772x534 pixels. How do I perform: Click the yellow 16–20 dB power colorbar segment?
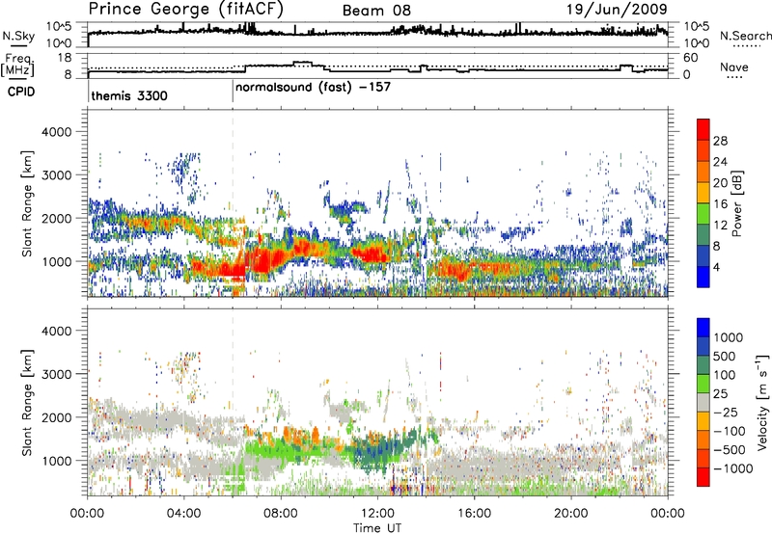(x=703, y=192)
